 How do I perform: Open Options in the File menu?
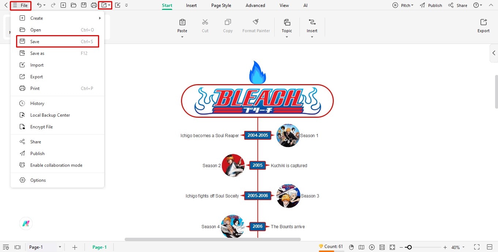click(x=57, y=180)
